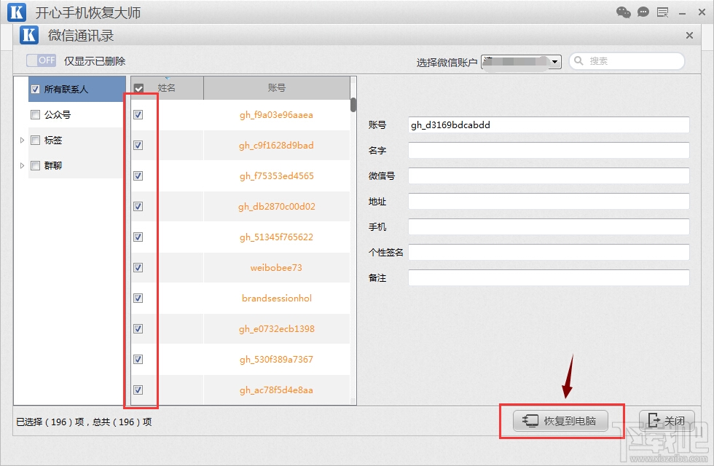Check the 公众号 checkbox
This screenshot has width=714, height=466.
click(35, 115)
